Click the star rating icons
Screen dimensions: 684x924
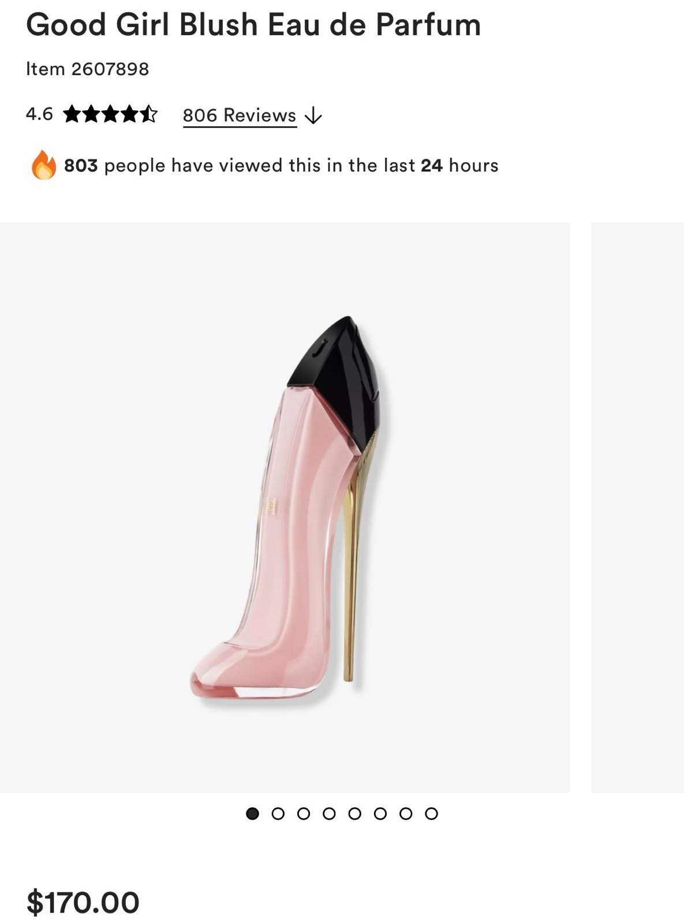(110, 114)
